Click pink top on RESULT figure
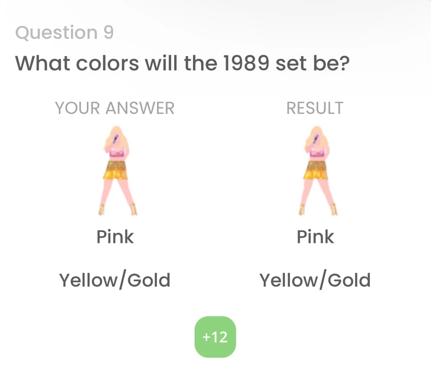 click(317, 153)
